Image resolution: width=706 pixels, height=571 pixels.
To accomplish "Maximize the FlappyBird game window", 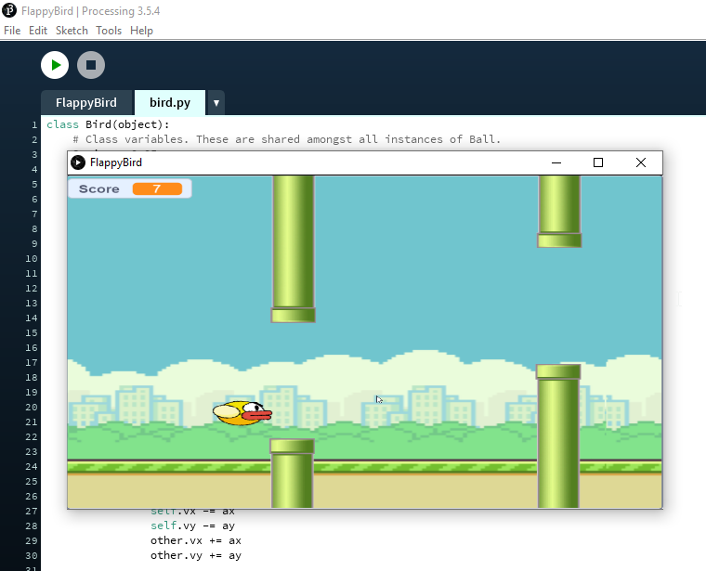I will tap(598, 162).
